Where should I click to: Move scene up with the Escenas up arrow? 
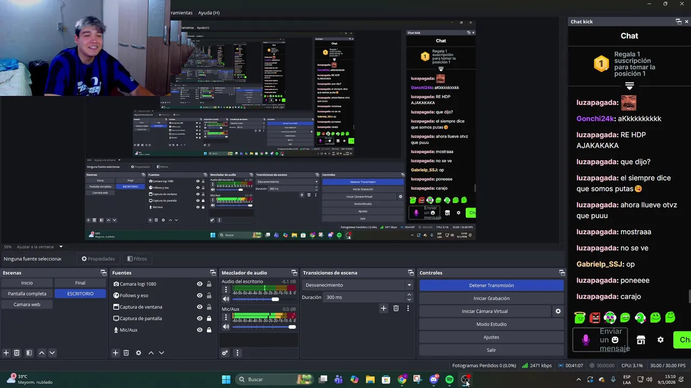[x=42, y=353]
